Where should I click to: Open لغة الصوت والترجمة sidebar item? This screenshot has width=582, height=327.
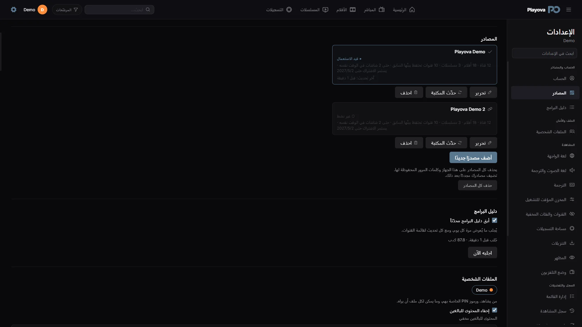point(545,170)
